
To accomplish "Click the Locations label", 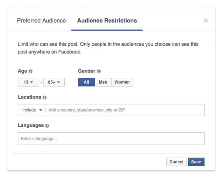I will [x=30, y=97].
